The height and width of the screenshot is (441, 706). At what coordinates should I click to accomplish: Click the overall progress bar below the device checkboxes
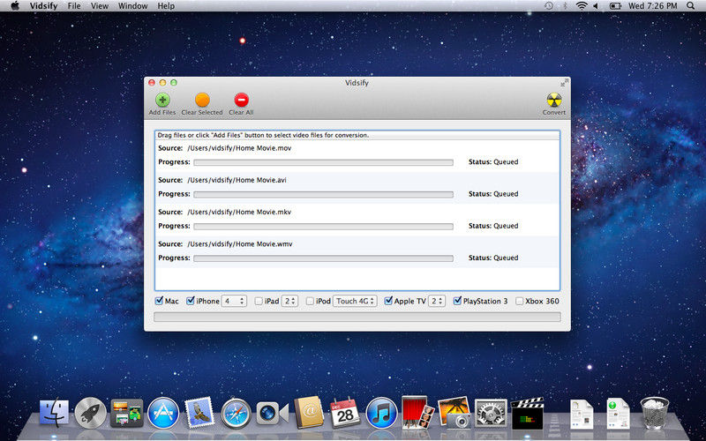[357, 318]
